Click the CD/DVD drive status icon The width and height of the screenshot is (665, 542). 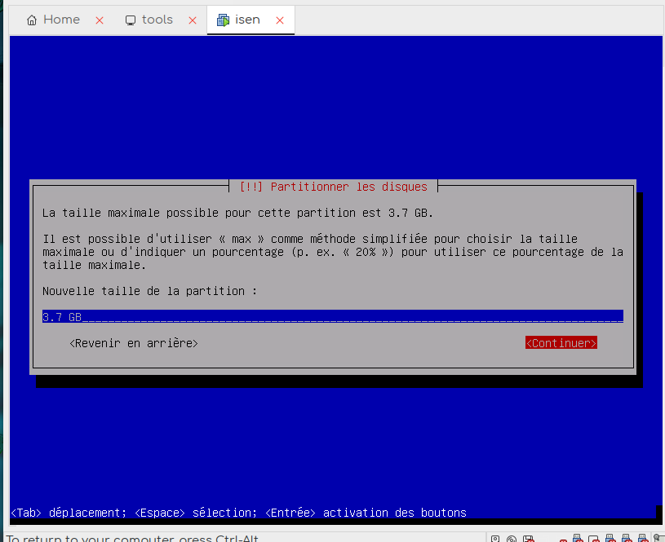point(512,539)
